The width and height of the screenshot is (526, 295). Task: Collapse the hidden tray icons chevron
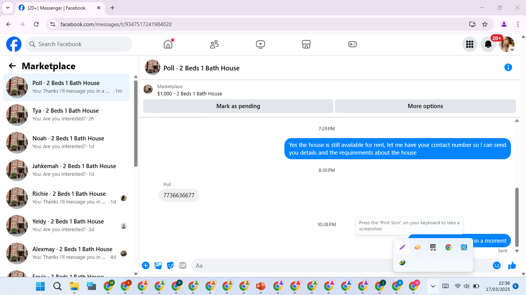click(433, 286)
